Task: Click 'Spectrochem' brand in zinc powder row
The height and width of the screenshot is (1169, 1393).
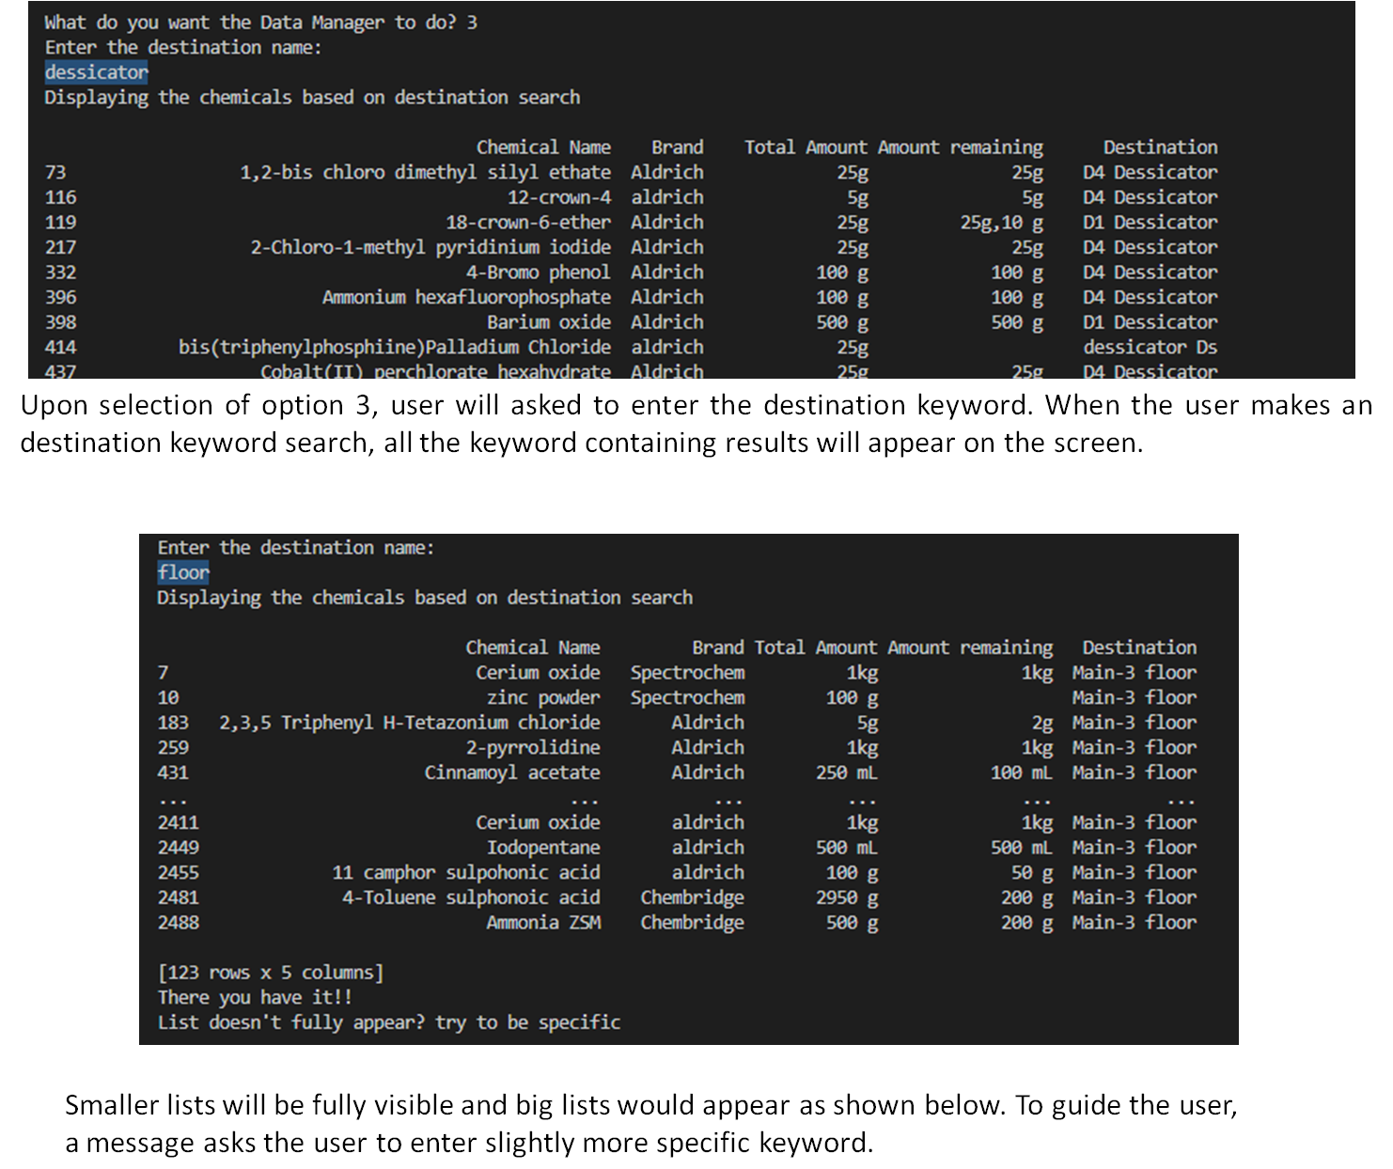Action: pos(687,697)
